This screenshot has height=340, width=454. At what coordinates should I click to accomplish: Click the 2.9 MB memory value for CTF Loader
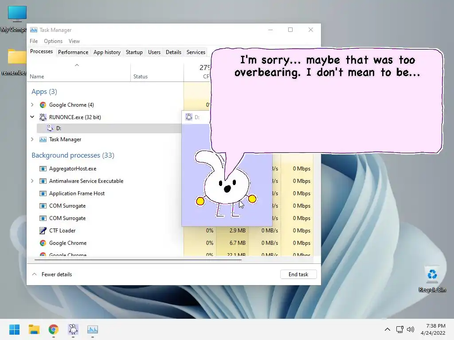[x=238, y=230]
